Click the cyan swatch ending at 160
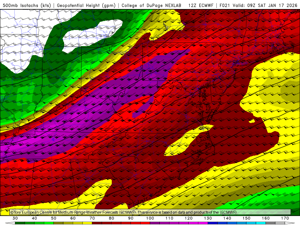 tap(261, 223)
